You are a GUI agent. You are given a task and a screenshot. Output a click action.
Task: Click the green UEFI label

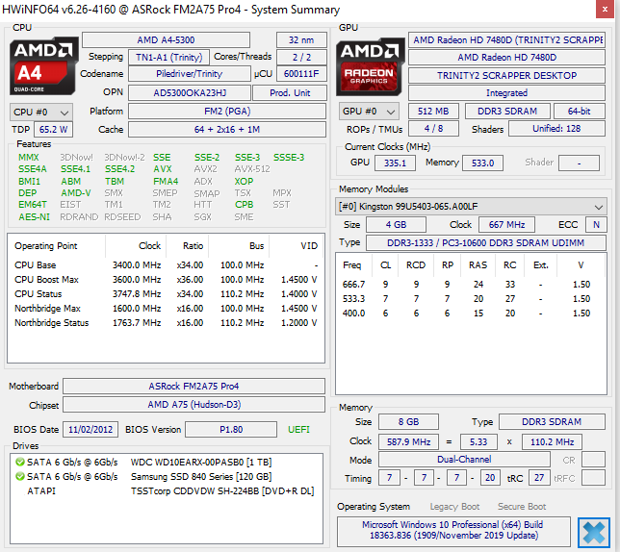coord(298,430)
